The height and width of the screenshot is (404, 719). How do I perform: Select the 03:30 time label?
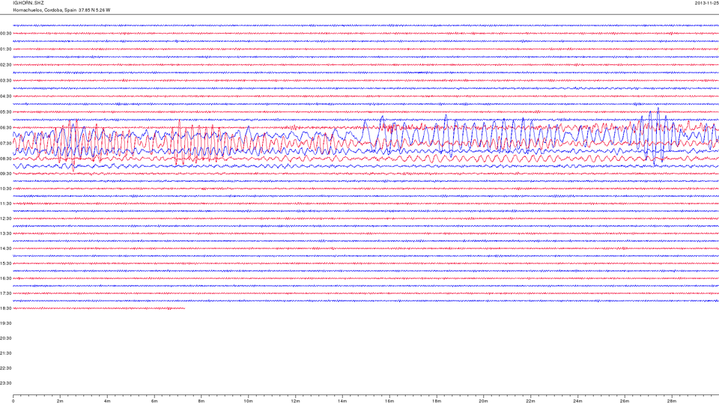click(6, 81)
